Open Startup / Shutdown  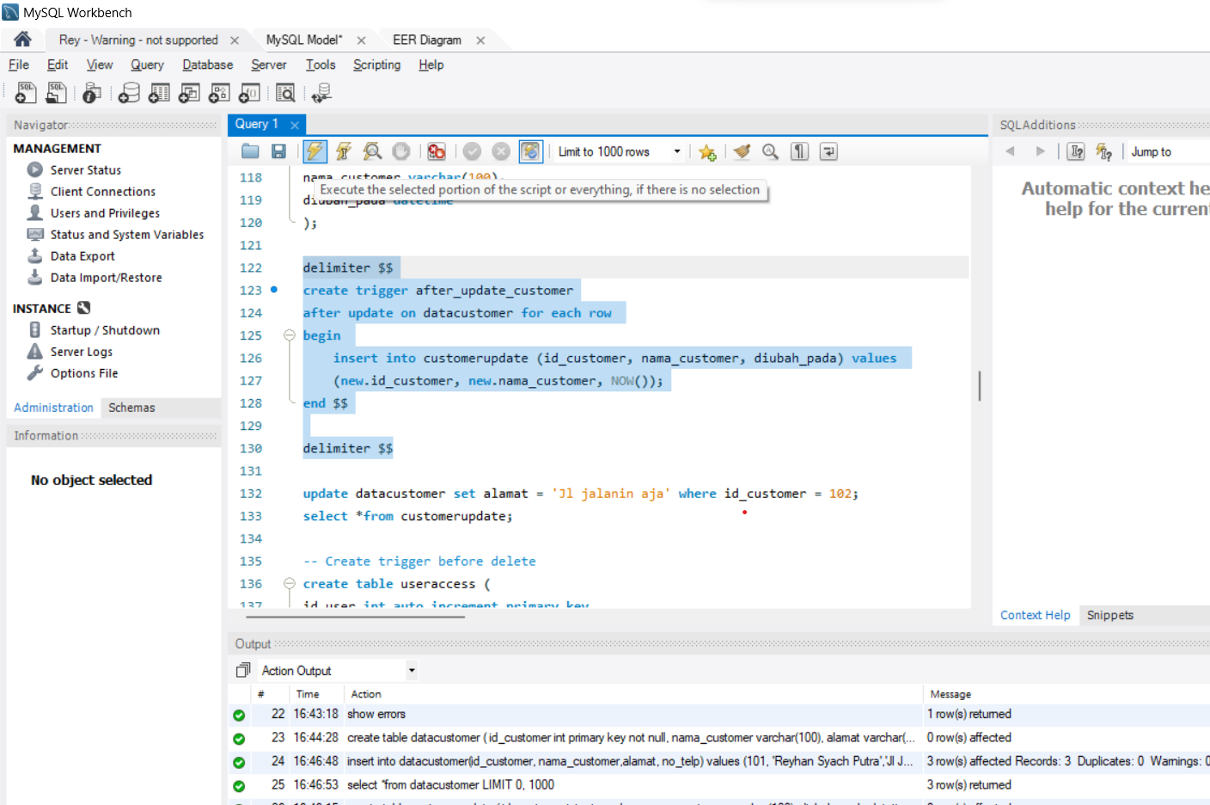[105, 330]
